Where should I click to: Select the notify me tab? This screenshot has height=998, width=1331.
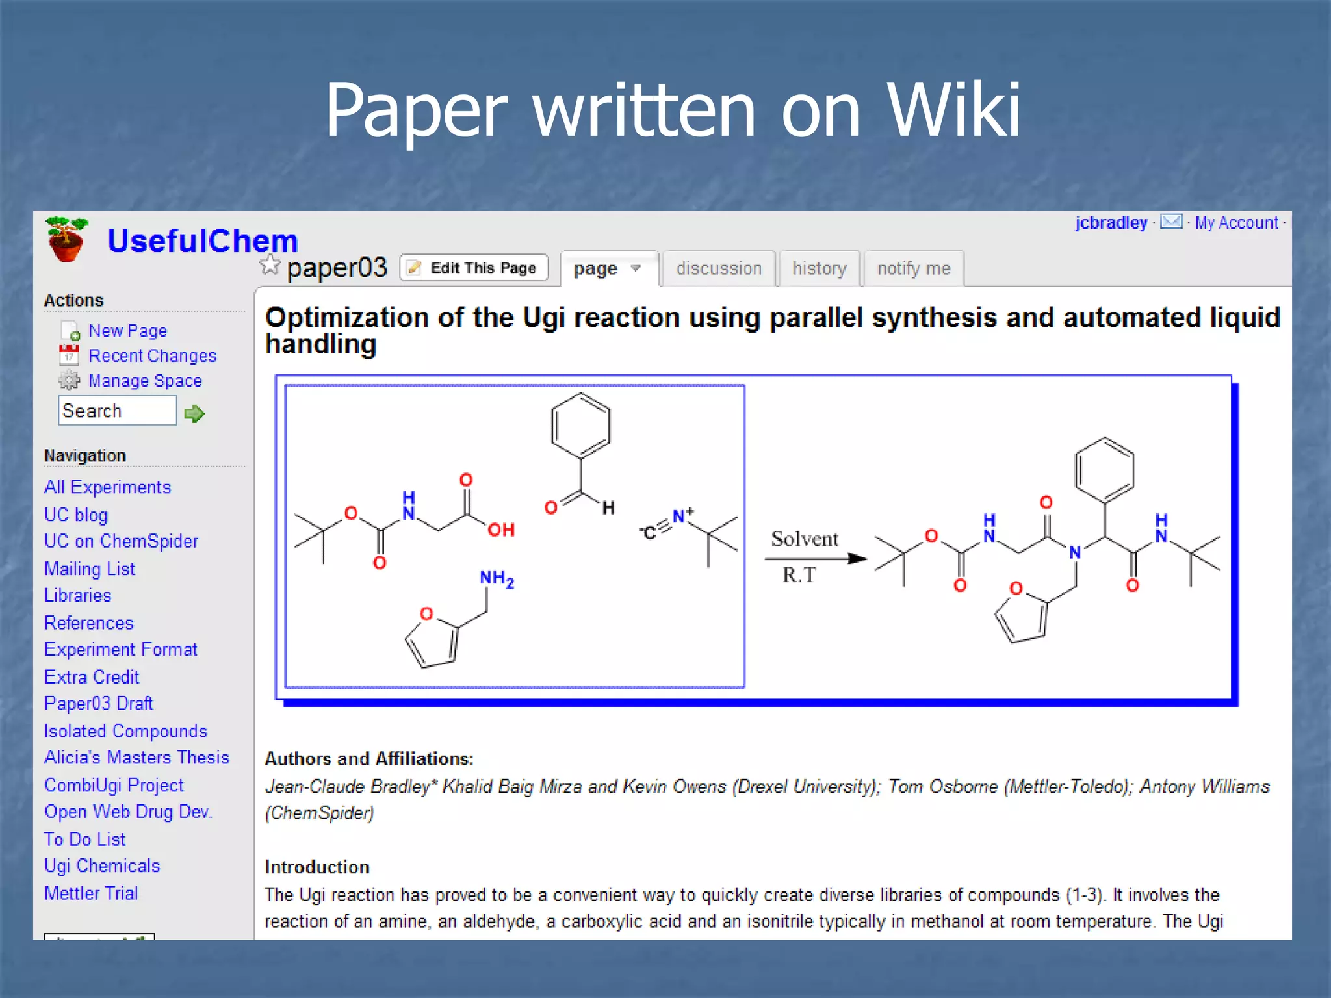point(913,268)
